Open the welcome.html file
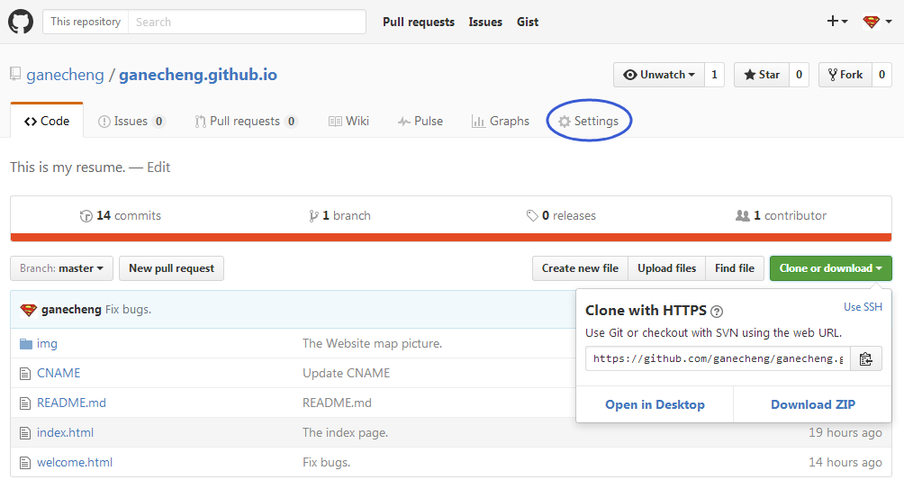The image size is (904, 480). pyautogui.click(x=75, y=463)
